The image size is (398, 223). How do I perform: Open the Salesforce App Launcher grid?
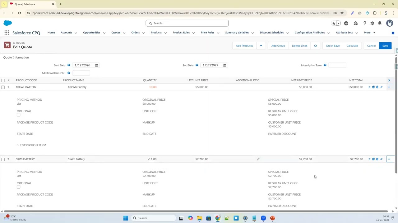[7, 33]
